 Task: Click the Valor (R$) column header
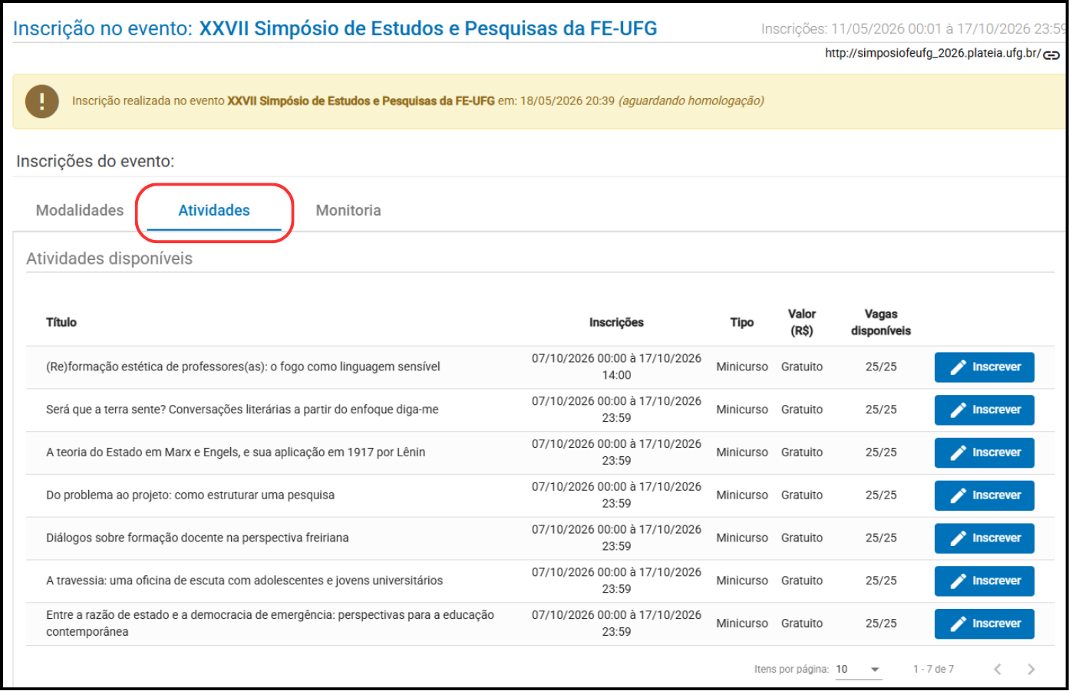pyautogui.click(x=802, y=323)
